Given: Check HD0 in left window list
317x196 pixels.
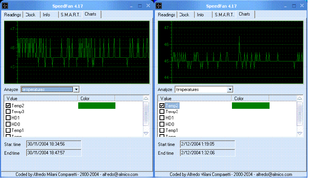Looking at the screenshot, I should coord(8,124).
